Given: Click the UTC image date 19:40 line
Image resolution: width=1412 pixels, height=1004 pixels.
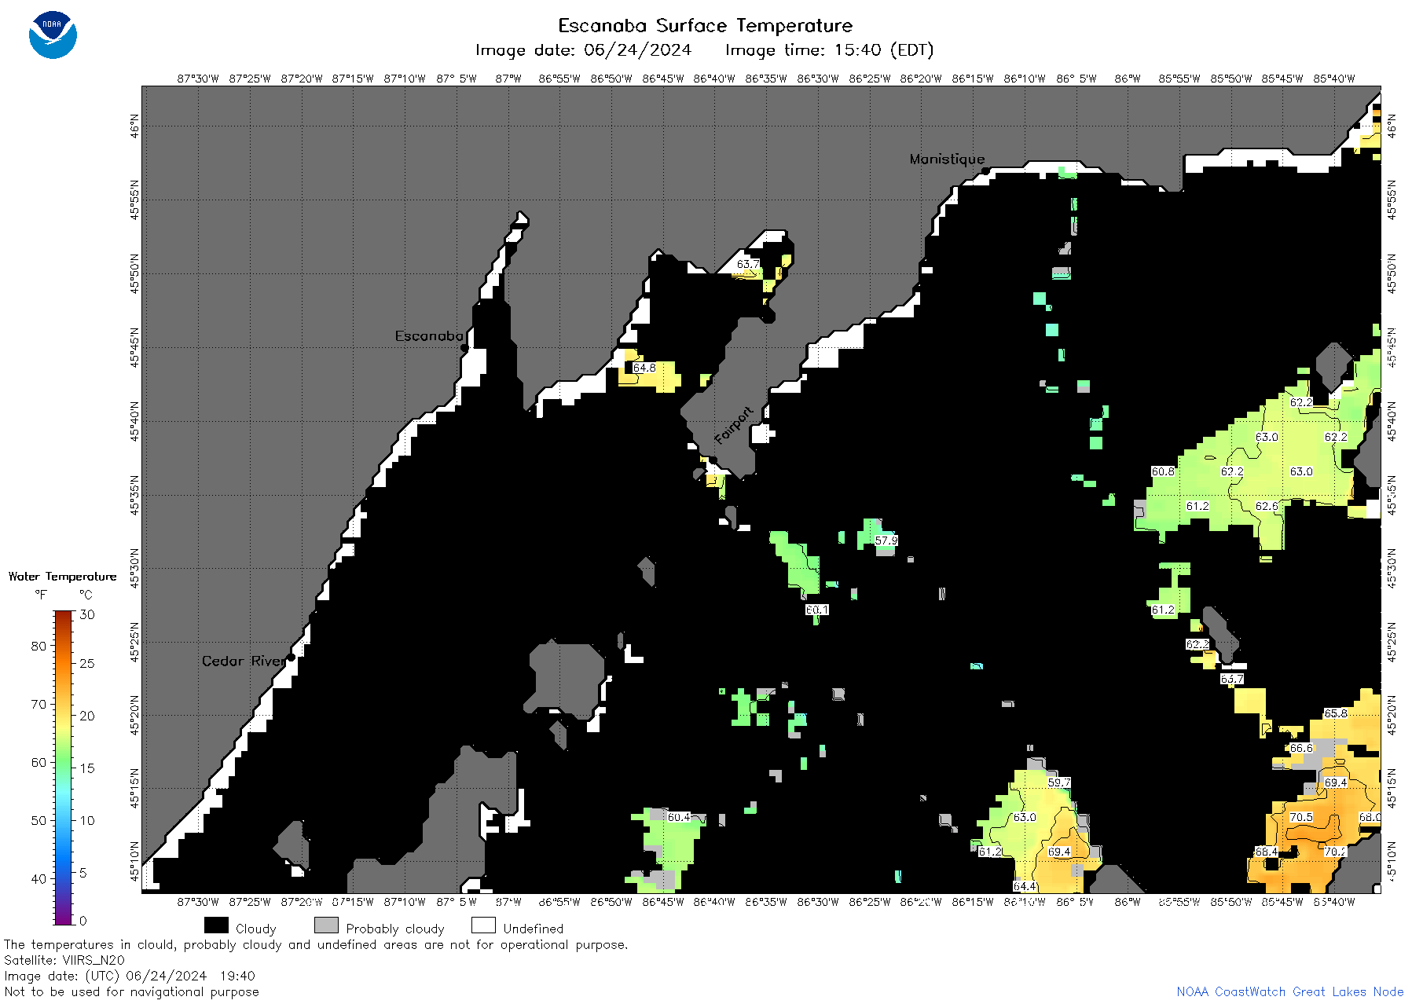Looking at the screenshot, I should point(130,976).
